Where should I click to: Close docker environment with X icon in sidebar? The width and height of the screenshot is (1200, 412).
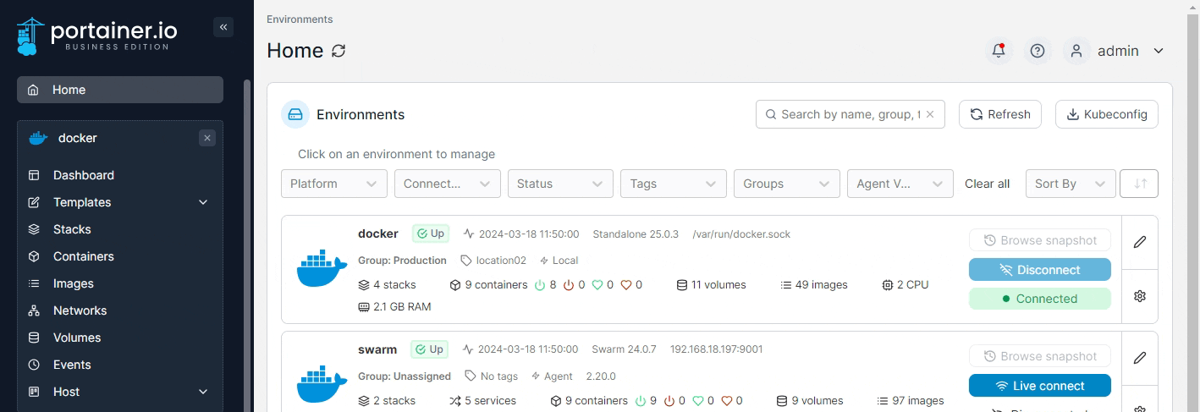(207, 138)
